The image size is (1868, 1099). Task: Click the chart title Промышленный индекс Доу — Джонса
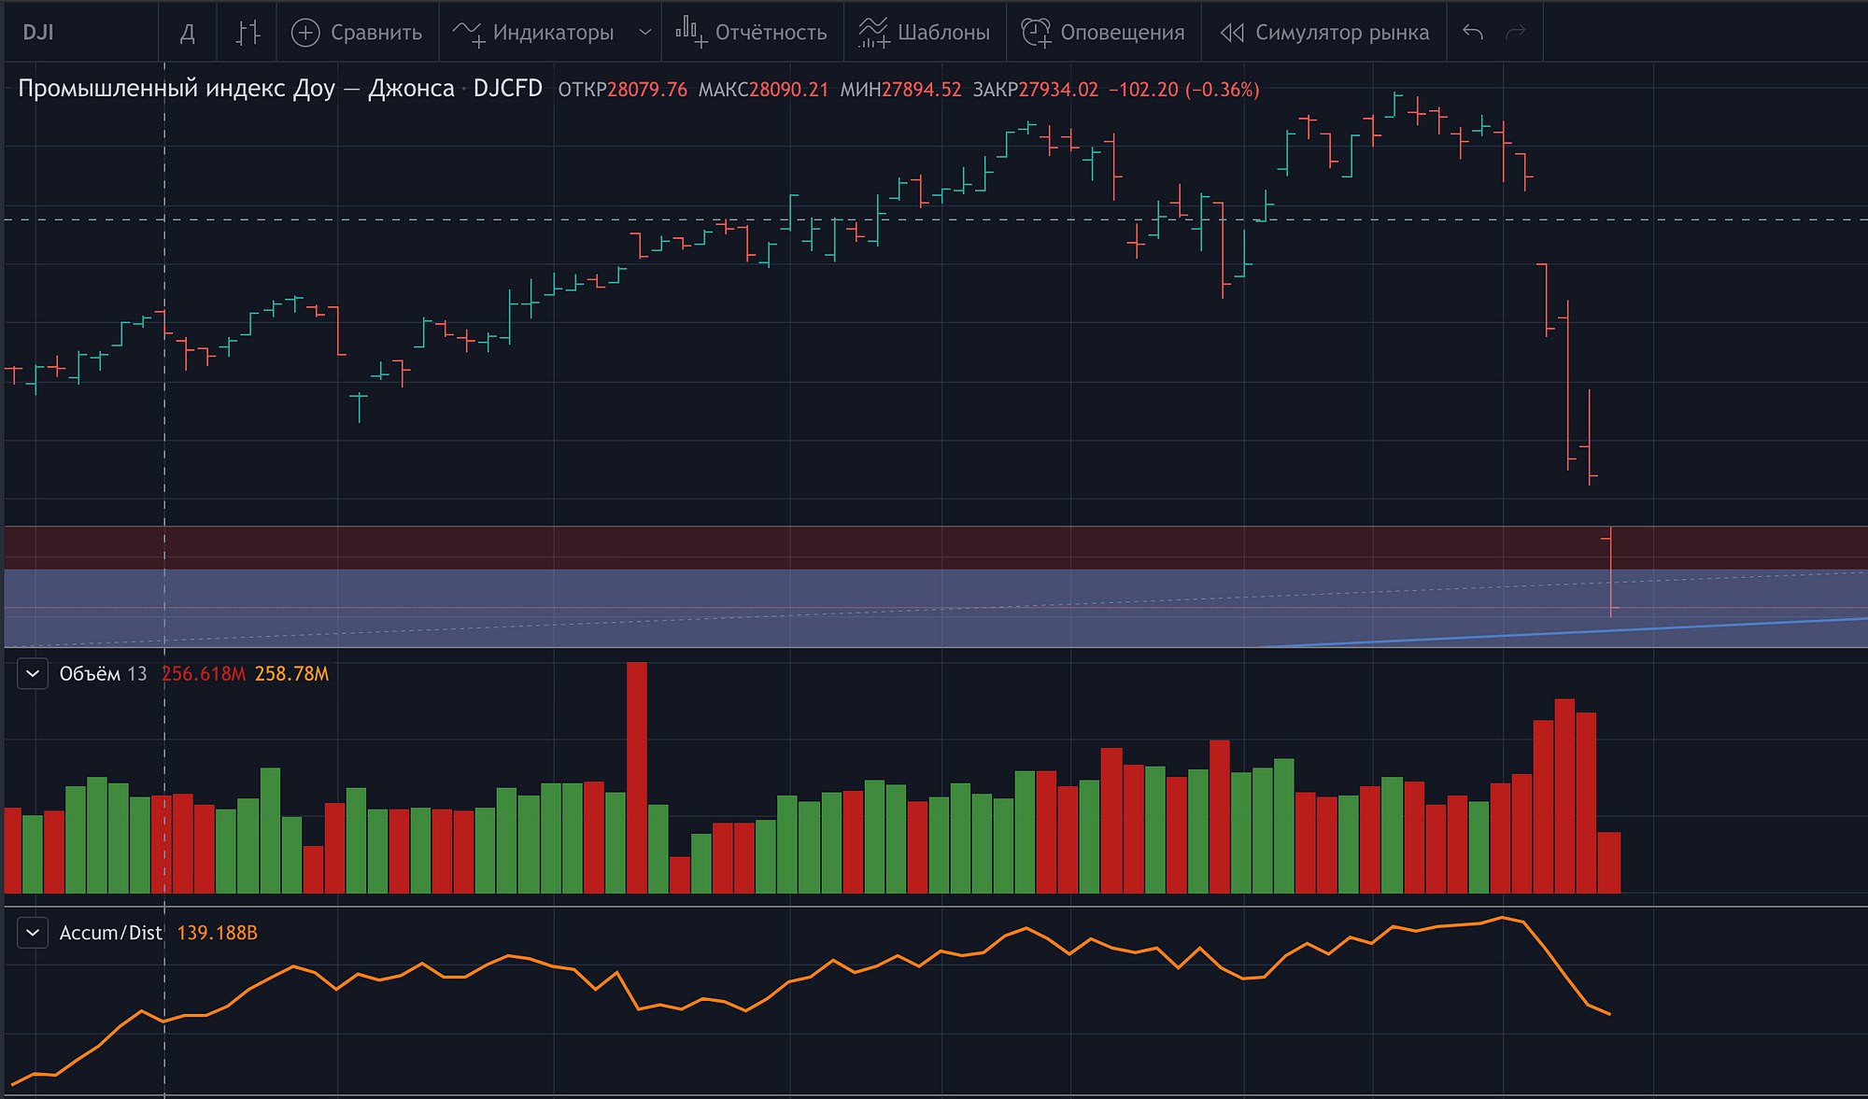[x=236, y=89]
